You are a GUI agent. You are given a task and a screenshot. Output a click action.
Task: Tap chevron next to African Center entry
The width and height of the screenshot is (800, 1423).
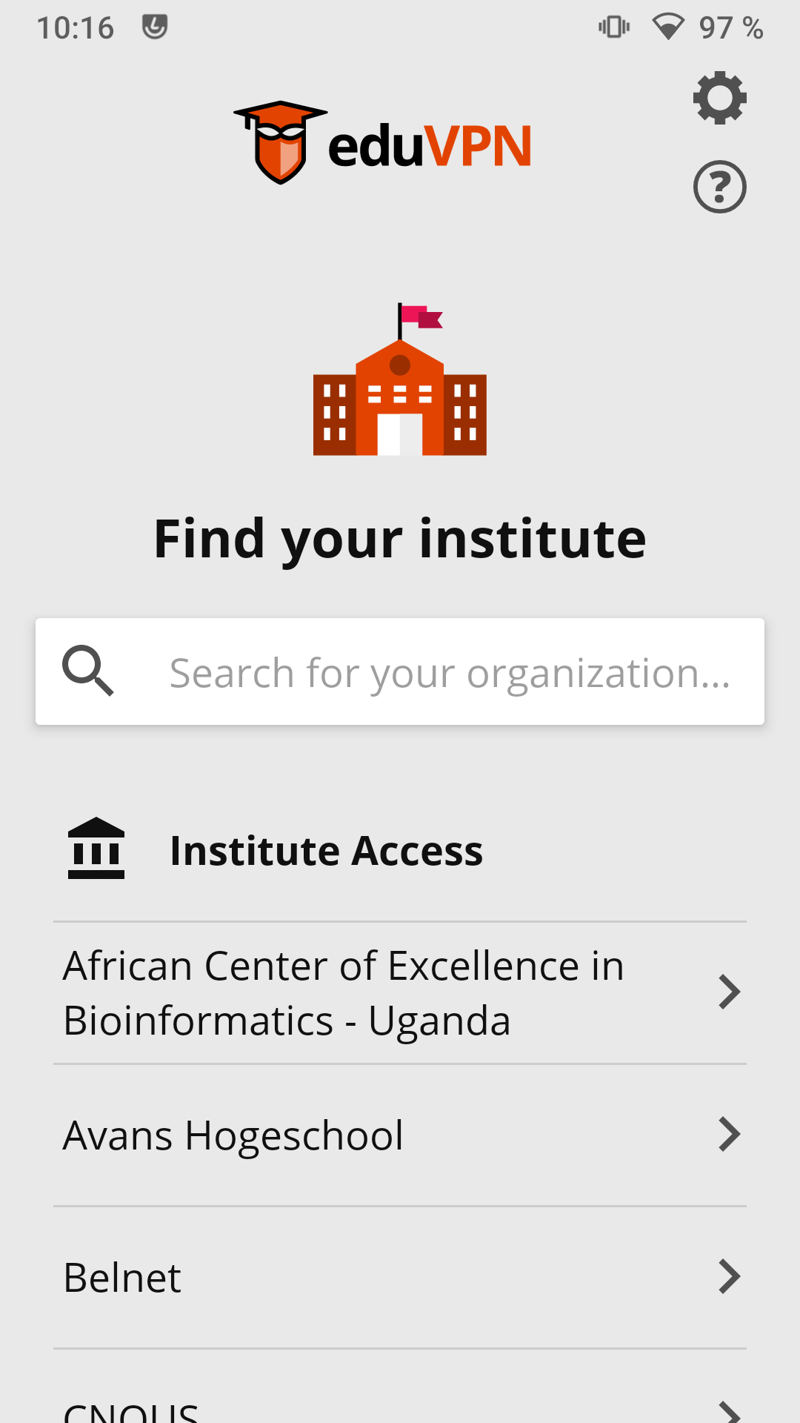tap(729, 992)
